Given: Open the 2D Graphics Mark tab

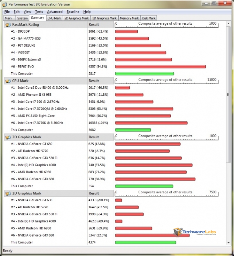Looking at the screenshot, I should point(77,18).
